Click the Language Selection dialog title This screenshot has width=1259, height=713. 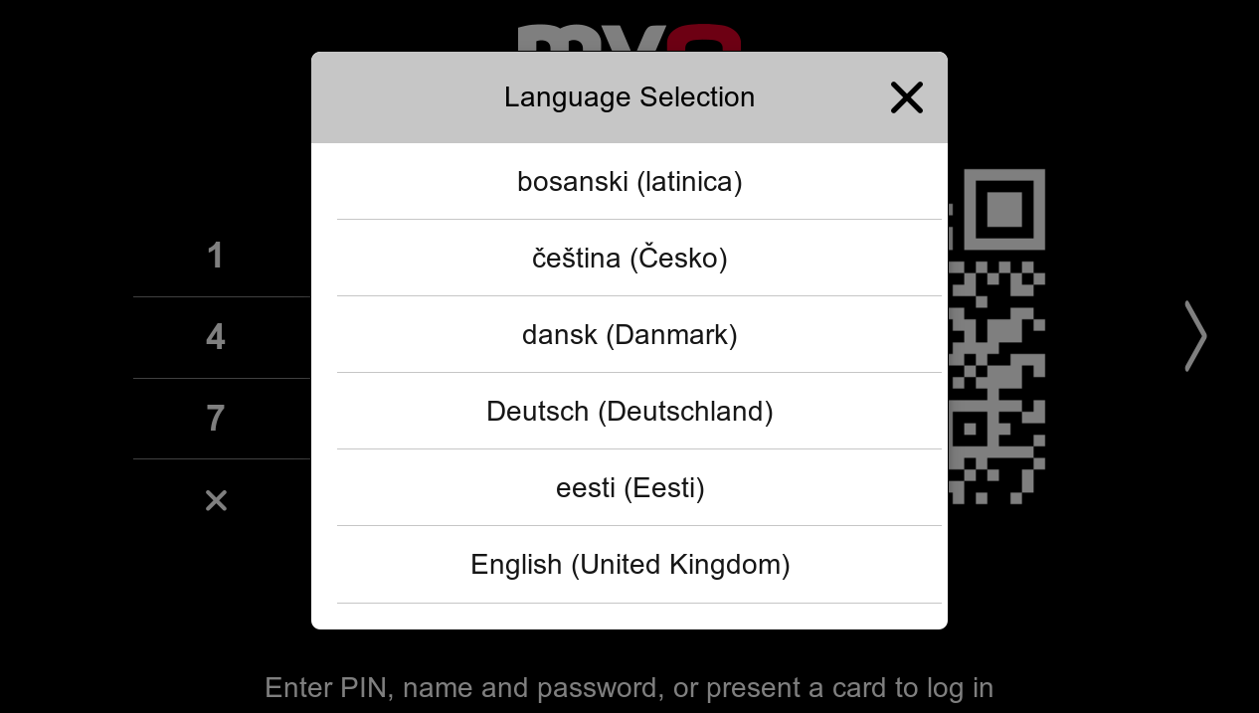pos(629,97)
